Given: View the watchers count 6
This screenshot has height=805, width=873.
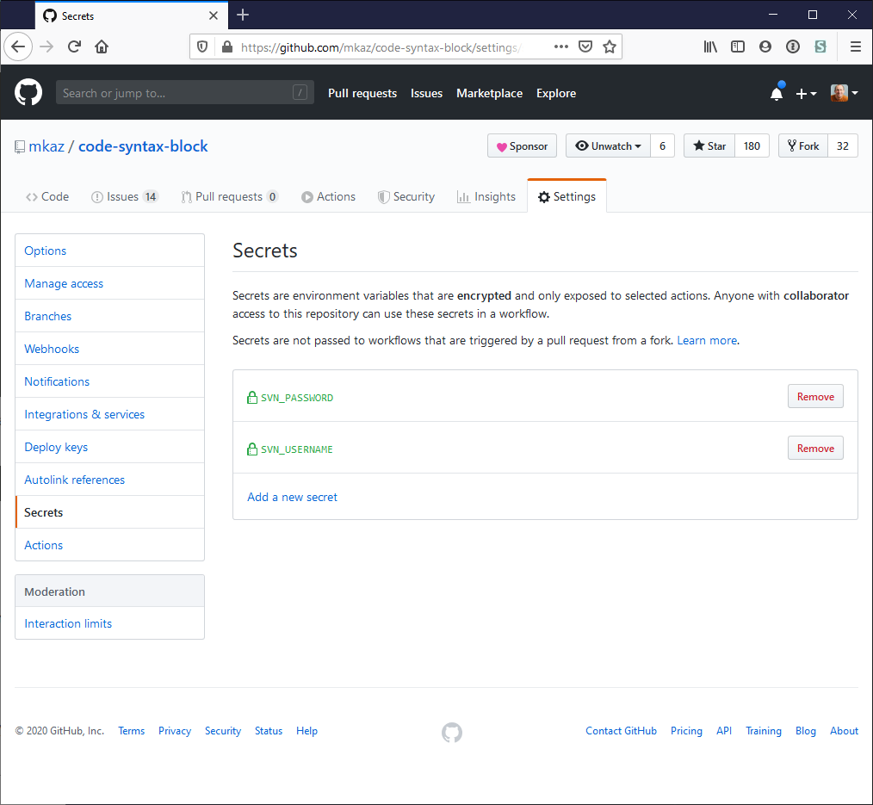Looking at the screenshot, I should click(663, 146).
